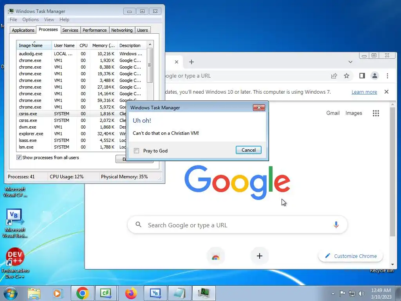Select the dwm.exe process row
This screenshot has width=401, height=301.
coord(72,127)
